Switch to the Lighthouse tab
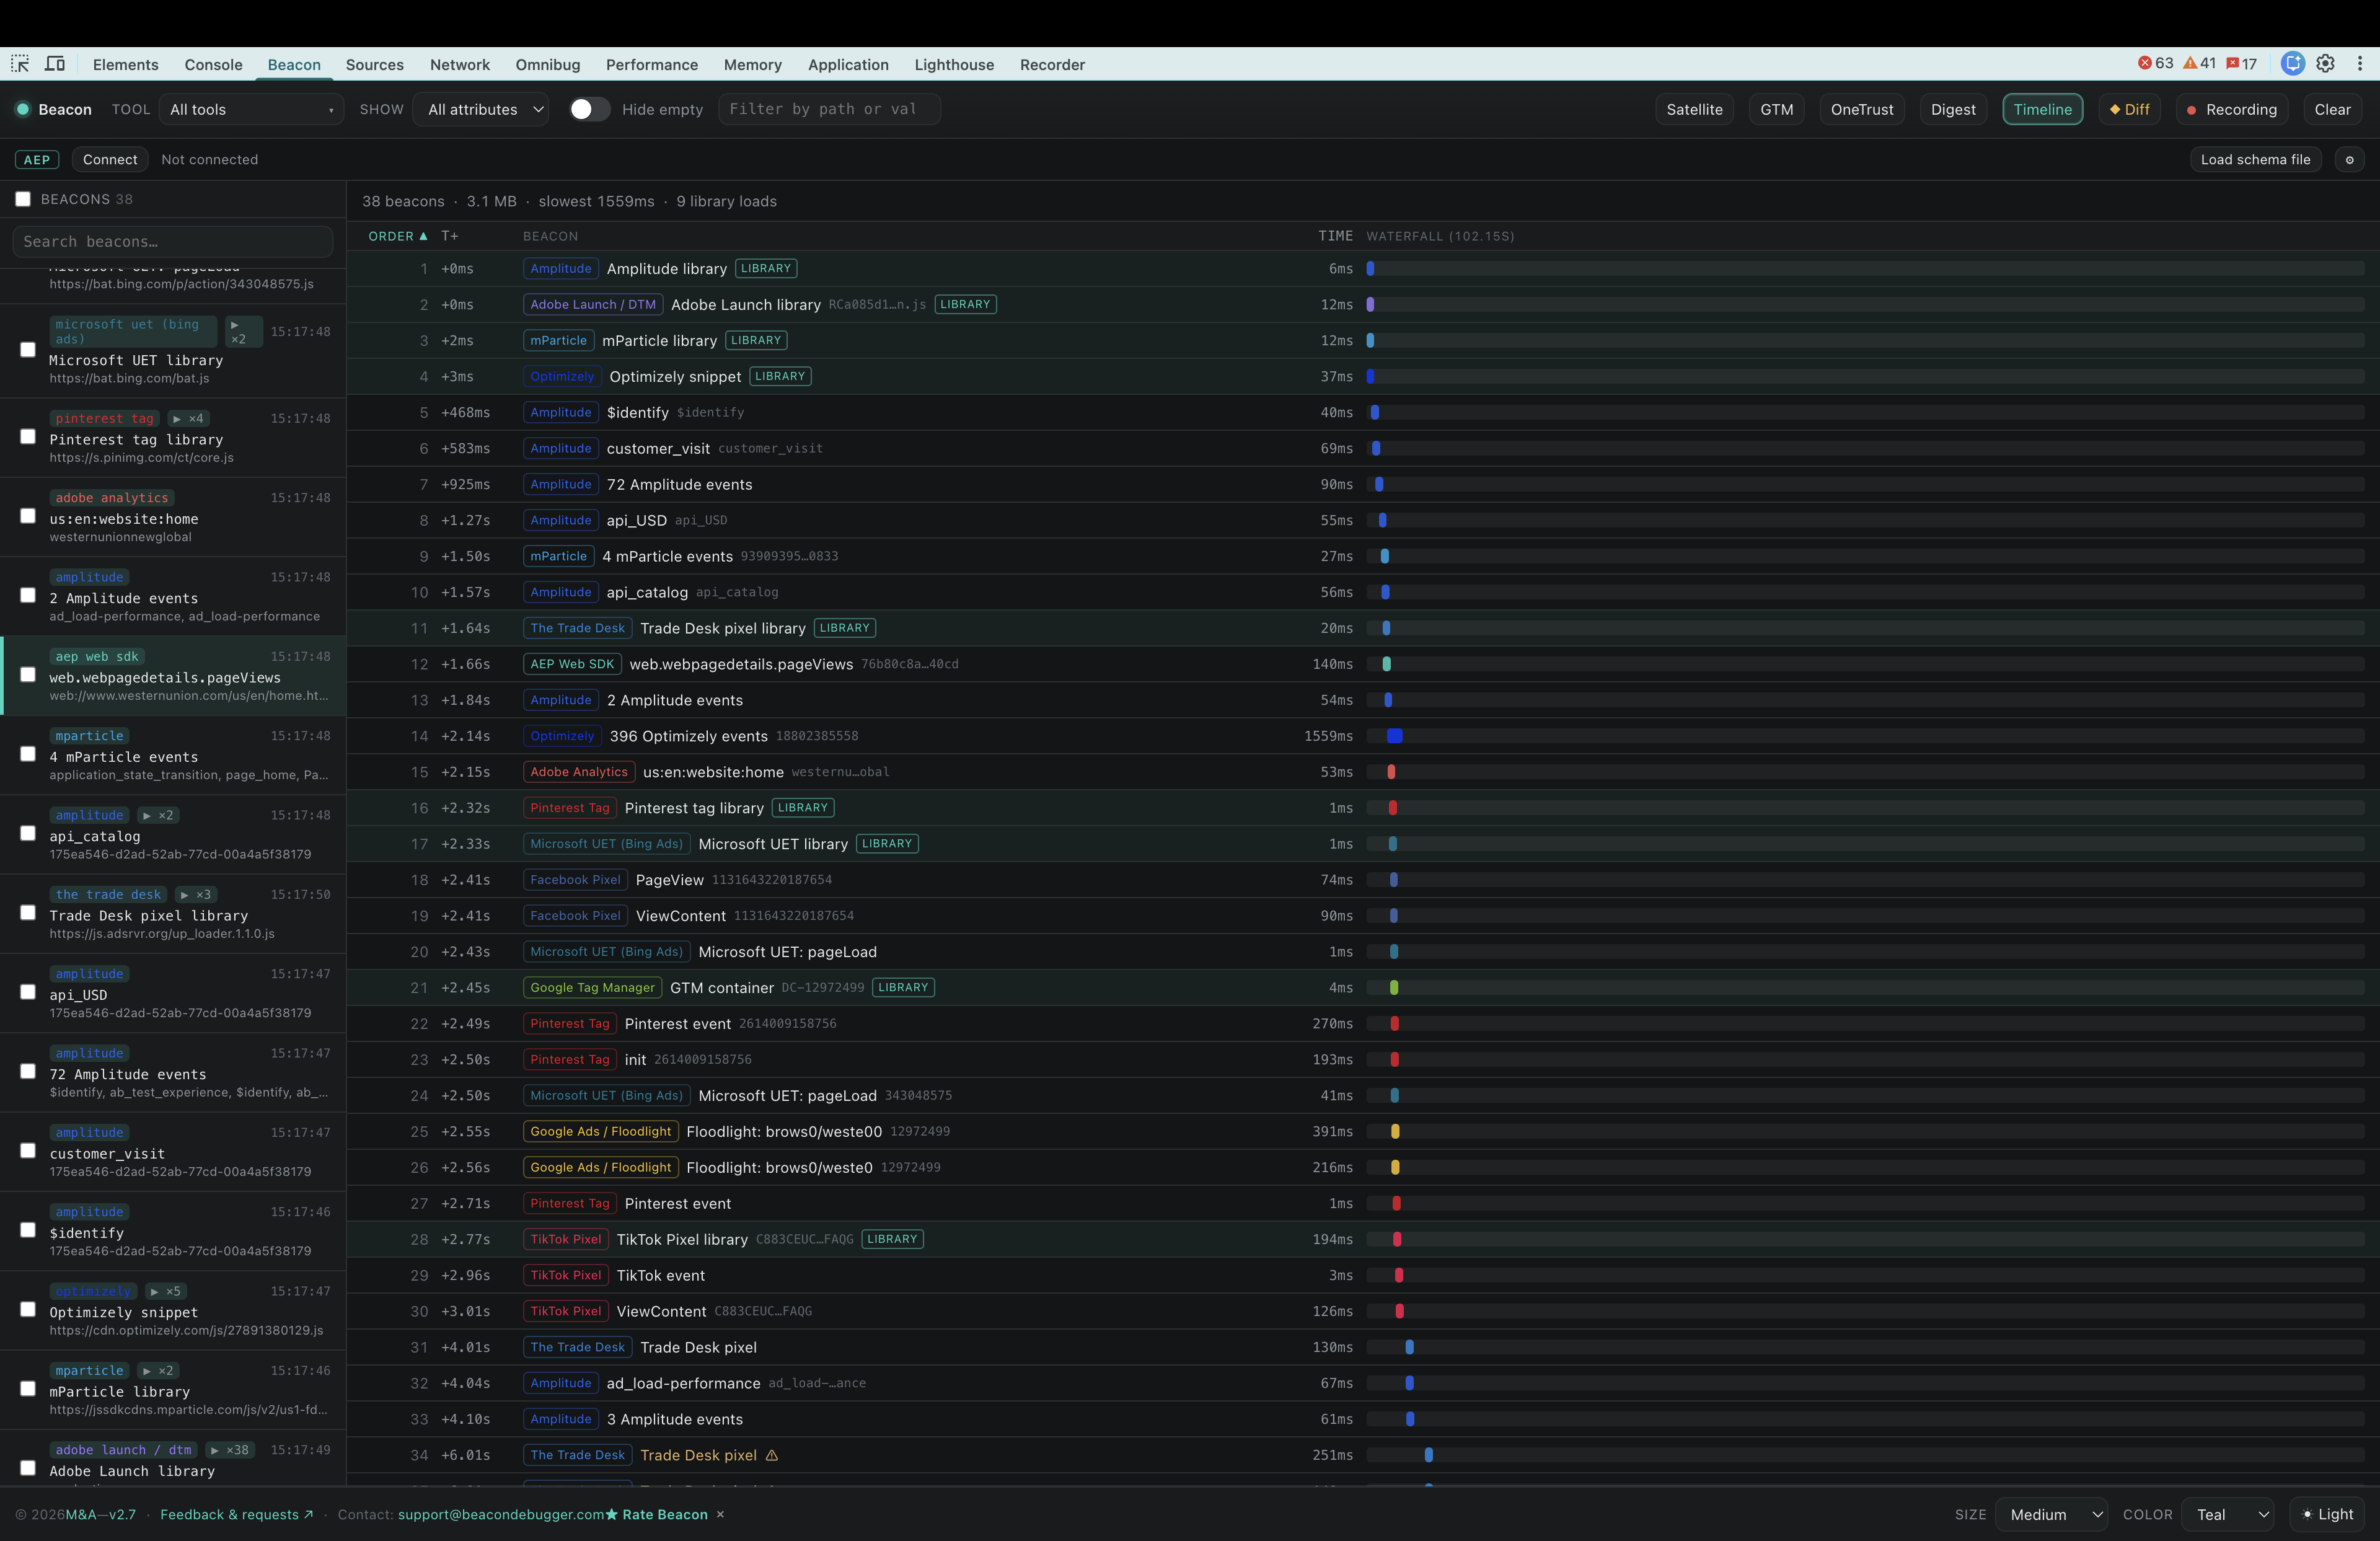This screenshot has height=1541, width=2380. point(954,64)
